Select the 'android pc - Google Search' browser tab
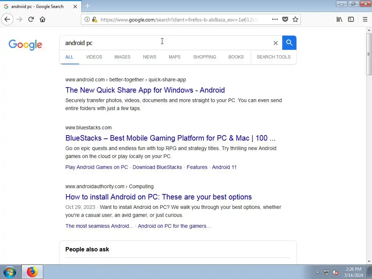This screenshot has width=372, height=279. pos(40,7)
